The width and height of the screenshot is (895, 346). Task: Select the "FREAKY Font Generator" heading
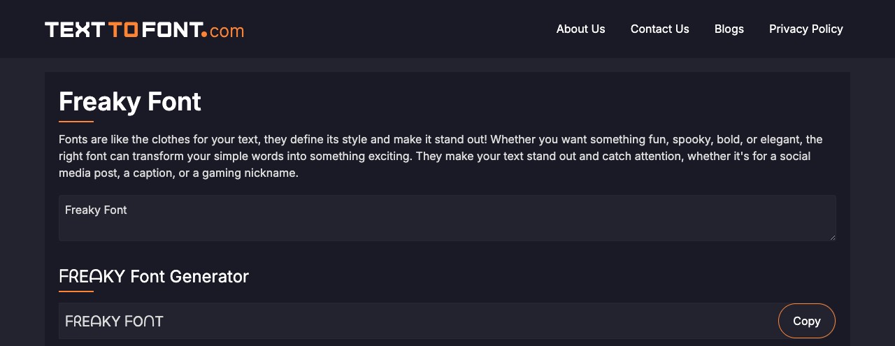coord(154,276)
